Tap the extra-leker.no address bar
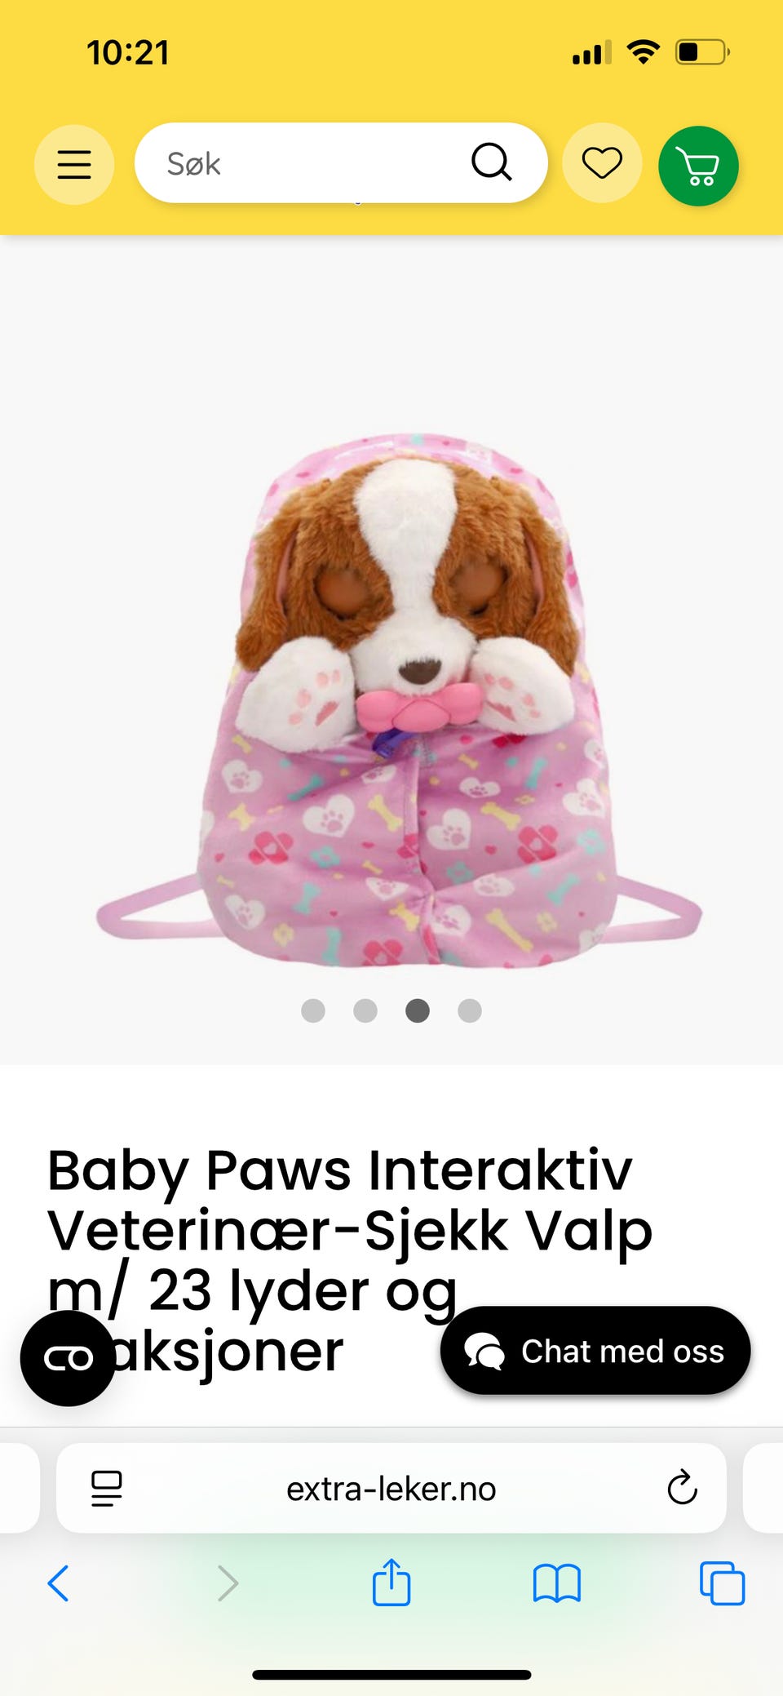This screenshot has width=783, height=1696. (x=391, y=1488)
